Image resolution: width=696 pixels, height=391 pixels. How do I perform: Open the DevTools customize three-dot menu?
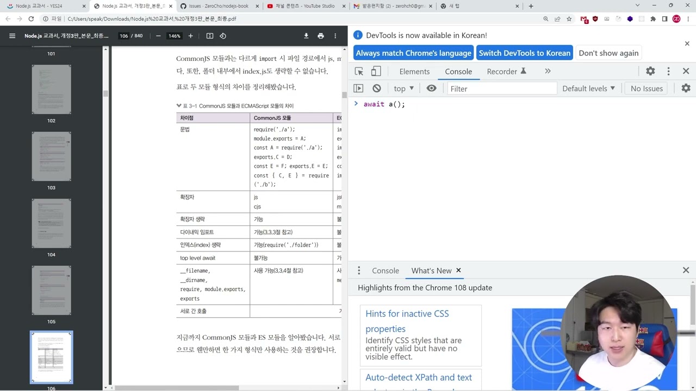668,71
